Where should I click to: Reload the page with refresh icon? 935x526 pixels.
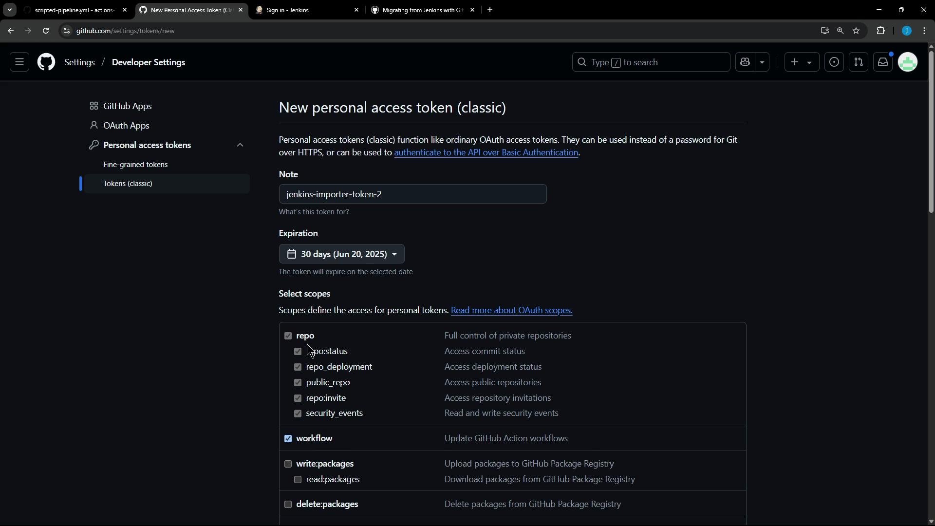(x=46, y=31)
